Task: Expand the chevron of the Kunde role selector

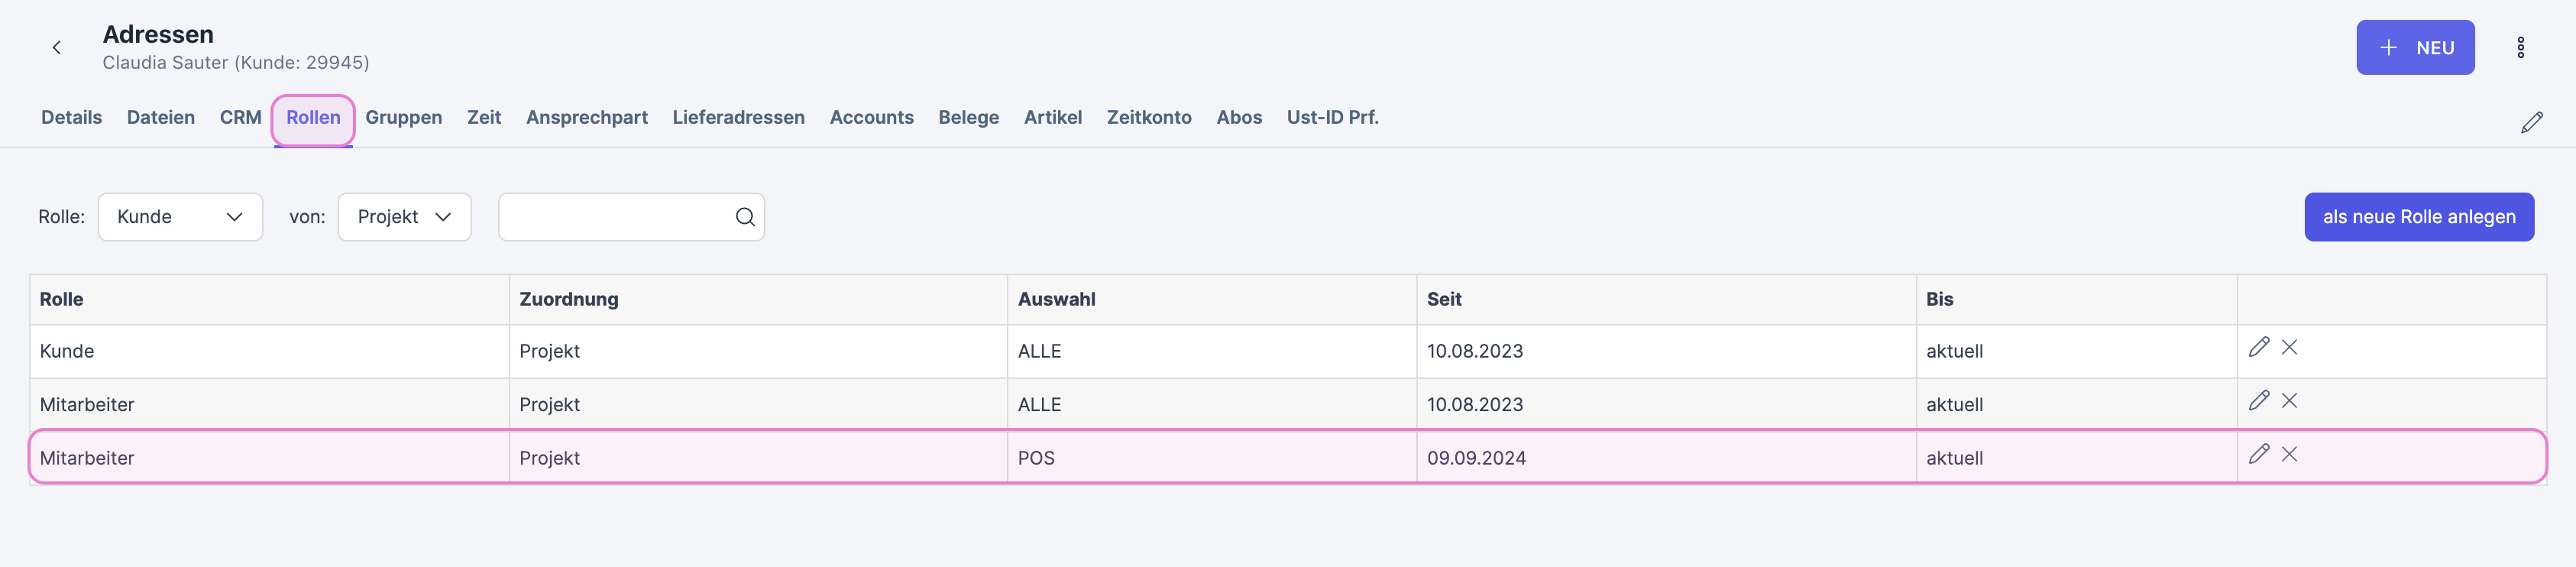Action: 234,216
